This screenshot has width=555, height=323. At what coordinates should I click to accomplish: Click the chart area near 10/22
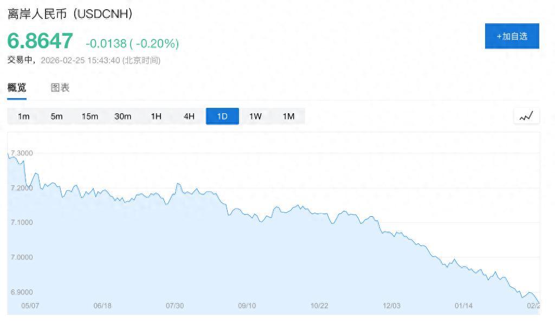320,228
